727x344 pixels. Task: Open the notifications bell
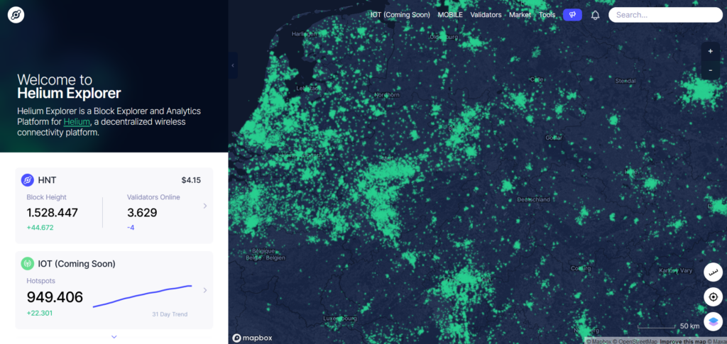tap(596, 15)
